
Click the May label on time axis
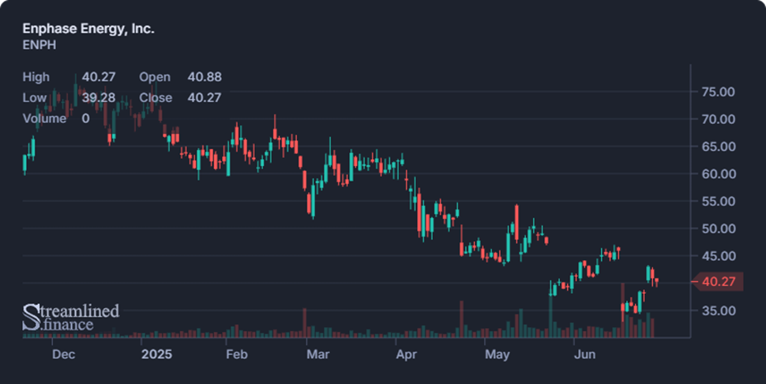pyautogui.click(x=498, y=354)
